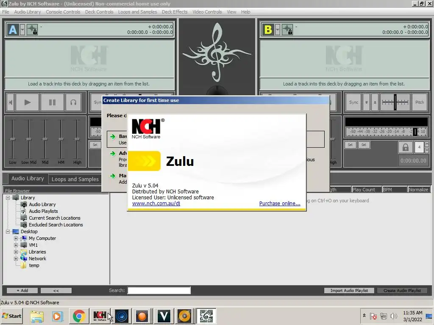Expand the VM1 tree node

[16, 245]
